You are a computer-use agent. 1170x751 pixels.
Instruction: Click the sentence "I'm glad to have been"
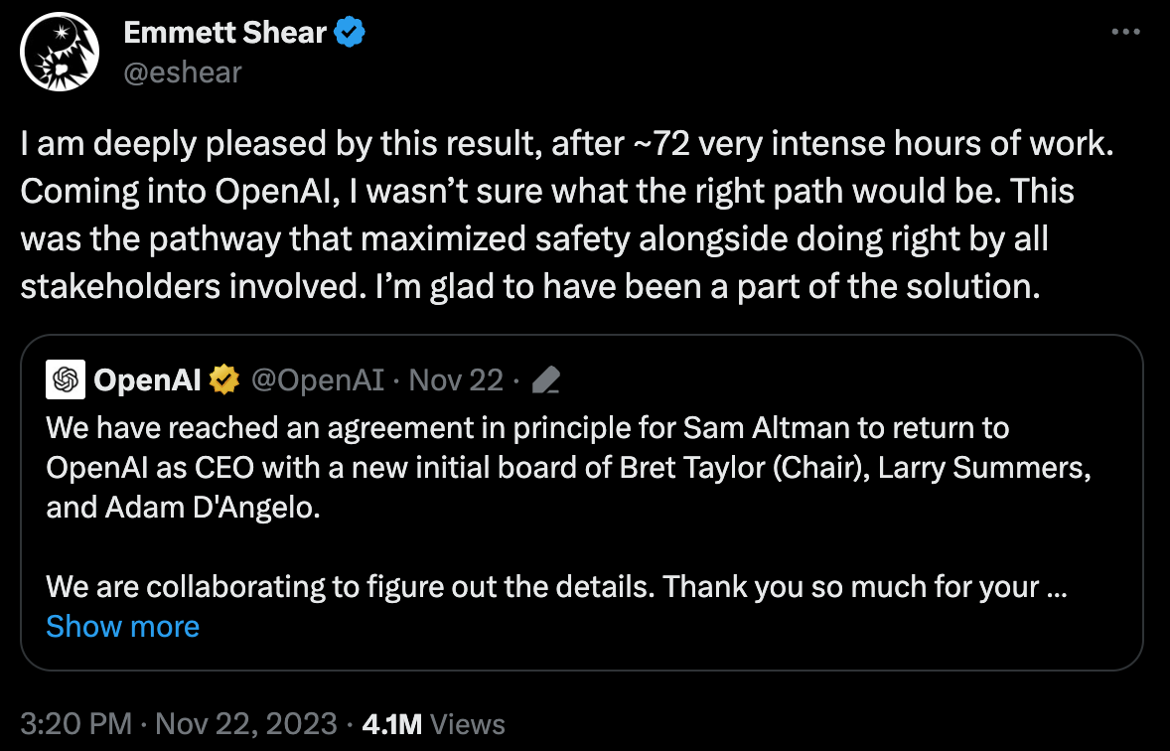695,285
